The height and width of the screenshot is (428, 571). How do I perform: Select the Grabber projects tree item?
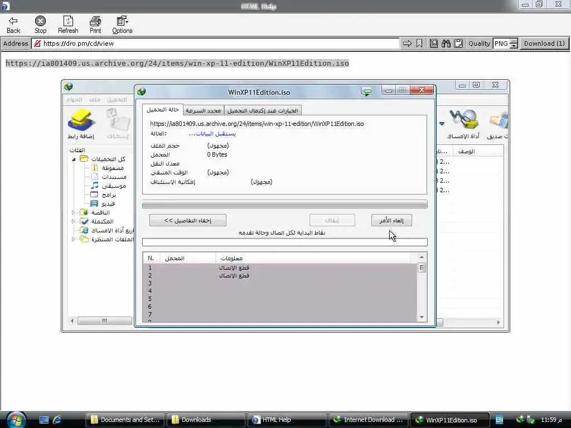click(x=112, y=230)
